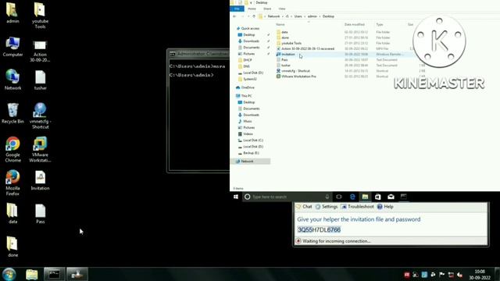Open the View ribbon tab in File Explorer
The width and height of the screenshot is (500, 281).
(x=282, y=9)
